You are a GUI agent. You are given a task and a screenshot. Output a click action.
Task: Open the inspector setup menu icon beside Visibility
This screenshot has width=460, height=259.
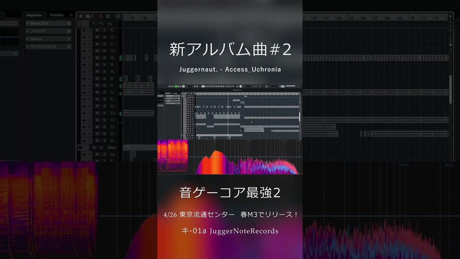(71, 15)
